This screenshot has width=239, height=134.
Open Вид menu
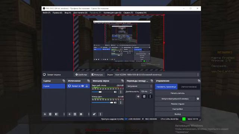tap(68, 13)
